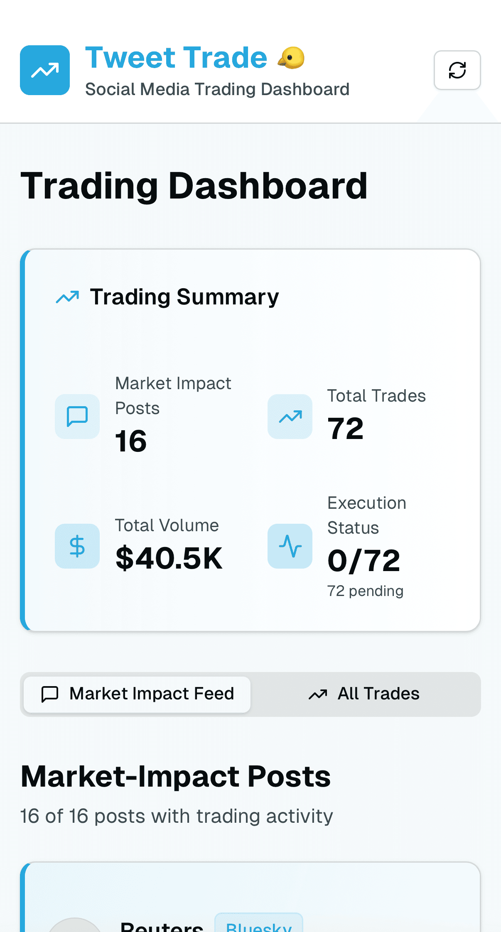
Task: Click the trending arrow beside Trading Summary
Action: pos(67,297)
